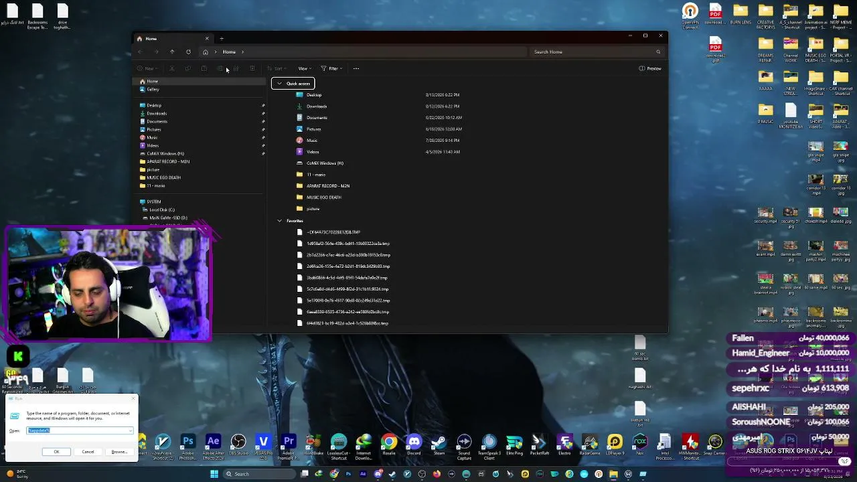This screenshot has width=857, height=482.
Task: Open the See more ellipsis menu
Action: (356, 68)
